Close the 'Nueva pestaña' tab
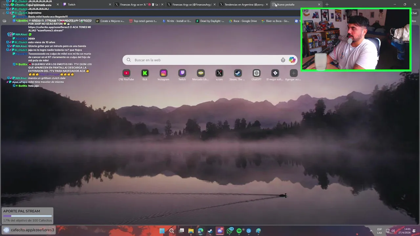The image size is (420, 236). point(319,5)
